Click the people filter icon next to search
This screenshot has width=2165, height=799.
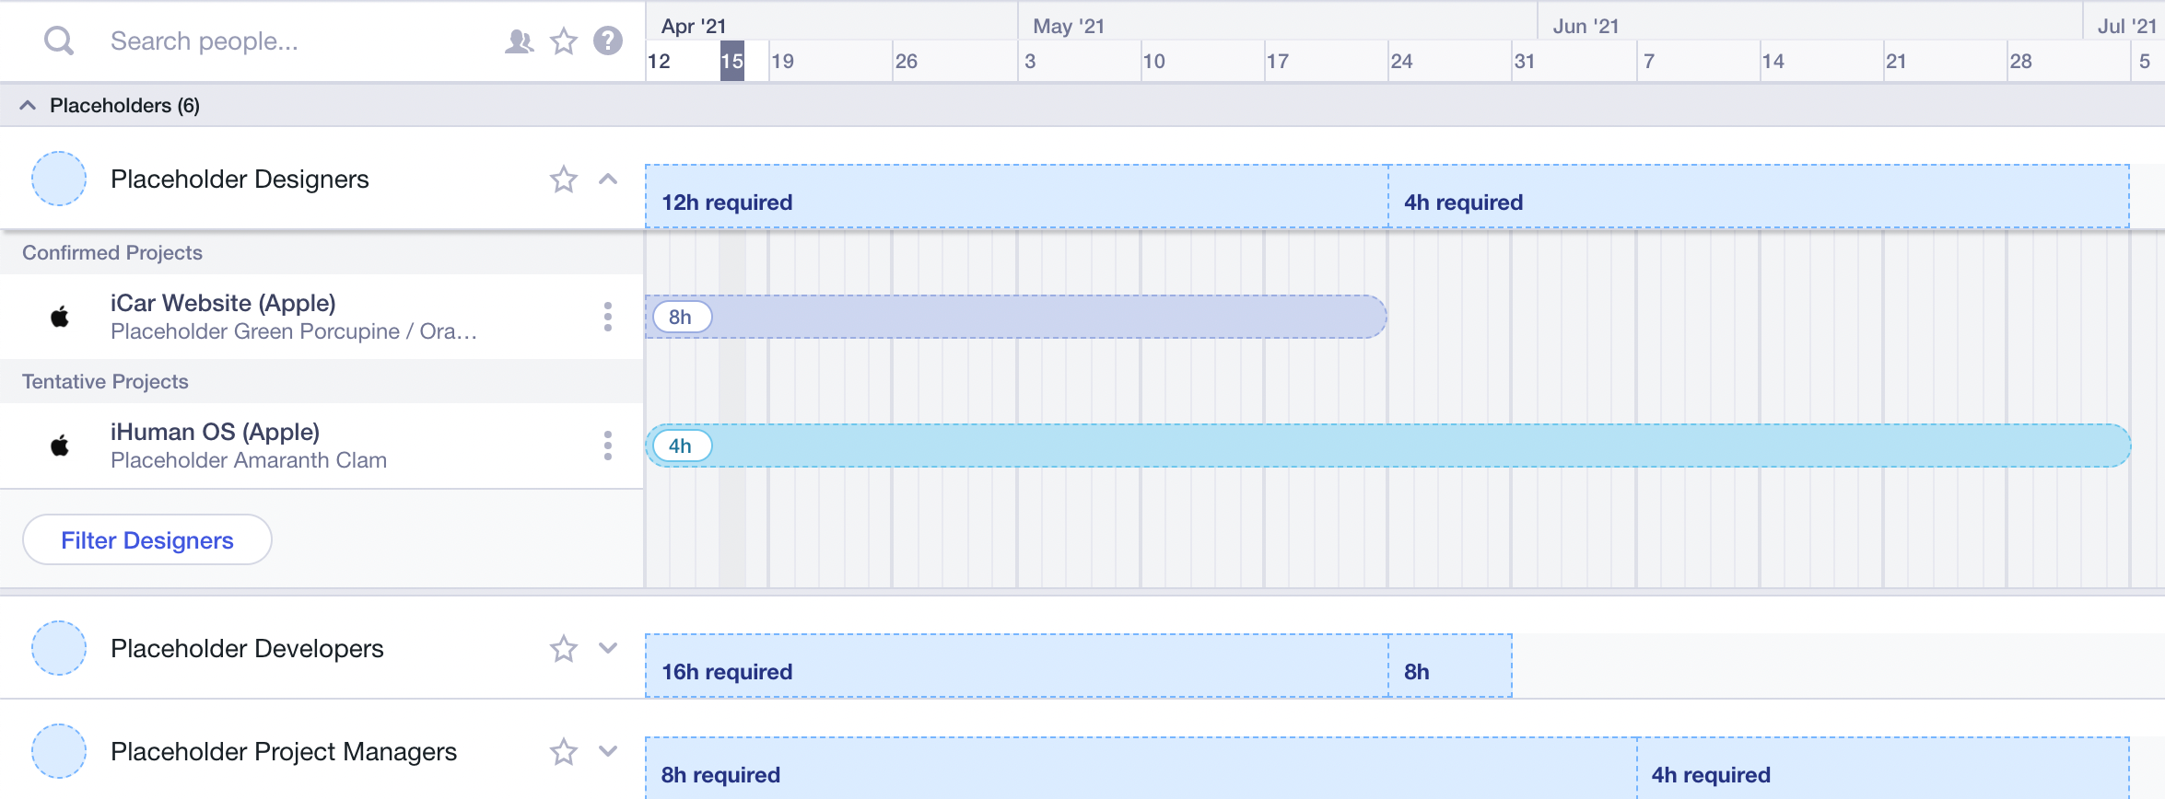(x=519, y=41)
